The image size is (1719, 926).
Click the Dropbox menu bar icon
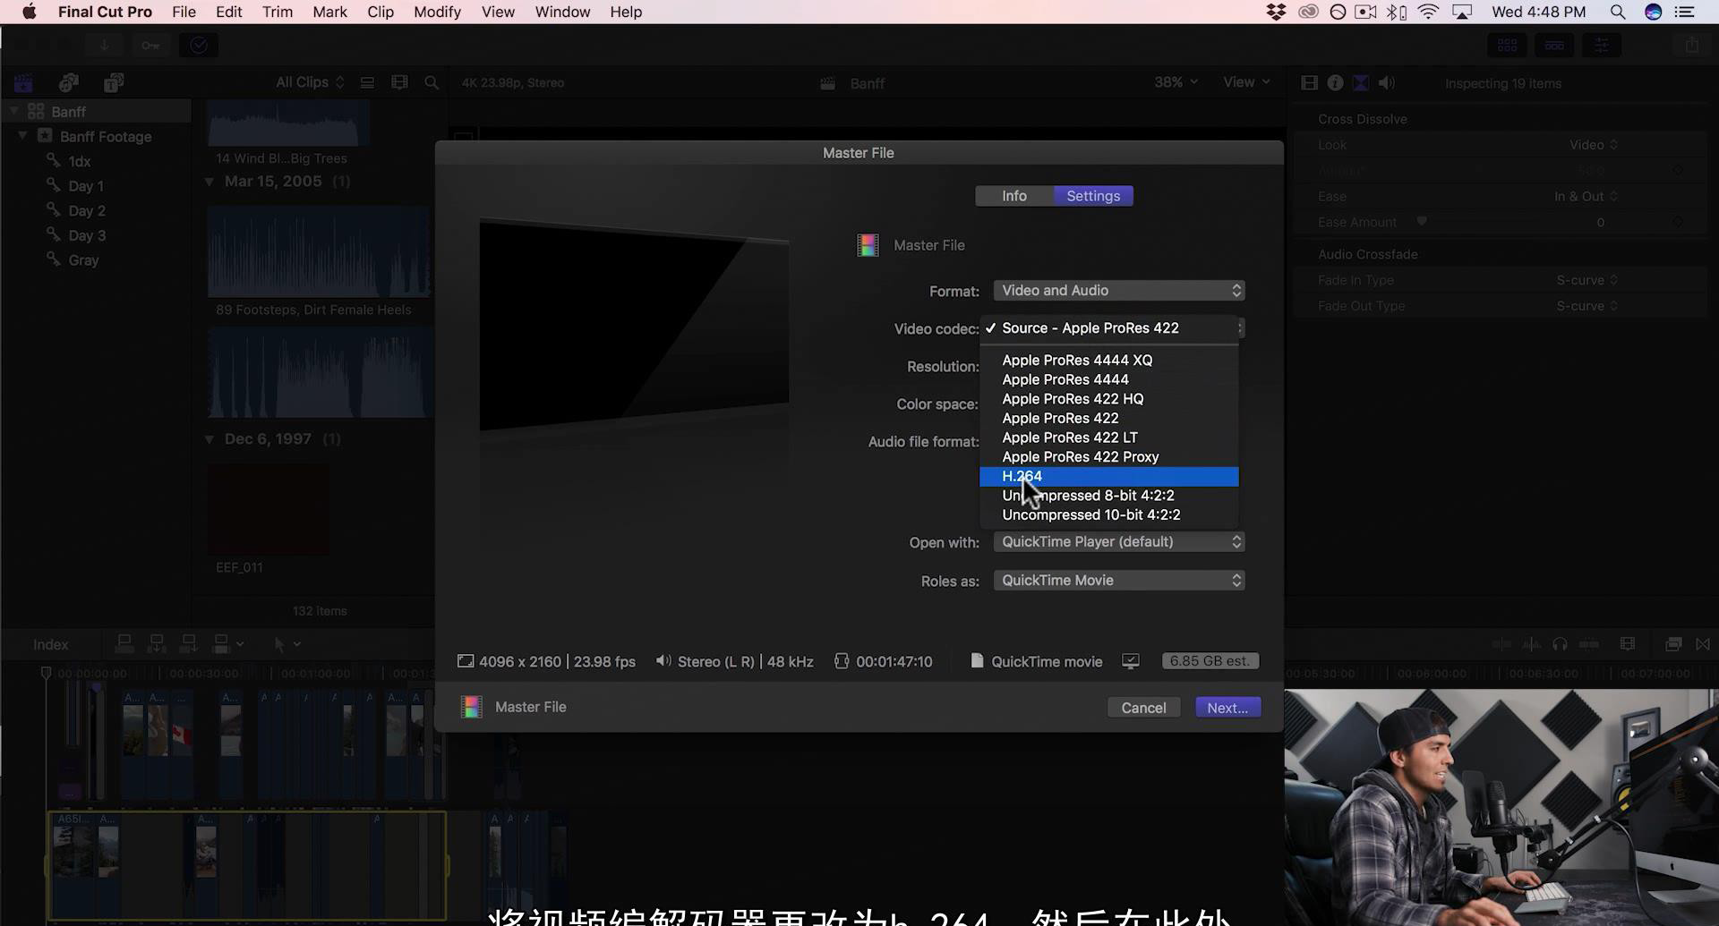tap(1276, 12)
